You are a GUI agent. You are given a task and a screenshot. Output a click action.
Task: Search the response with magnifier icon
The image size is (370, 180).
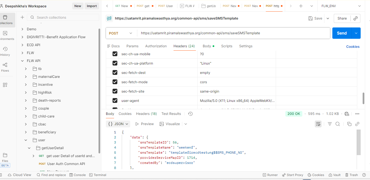pyautogui.click(x=337, y=124)
